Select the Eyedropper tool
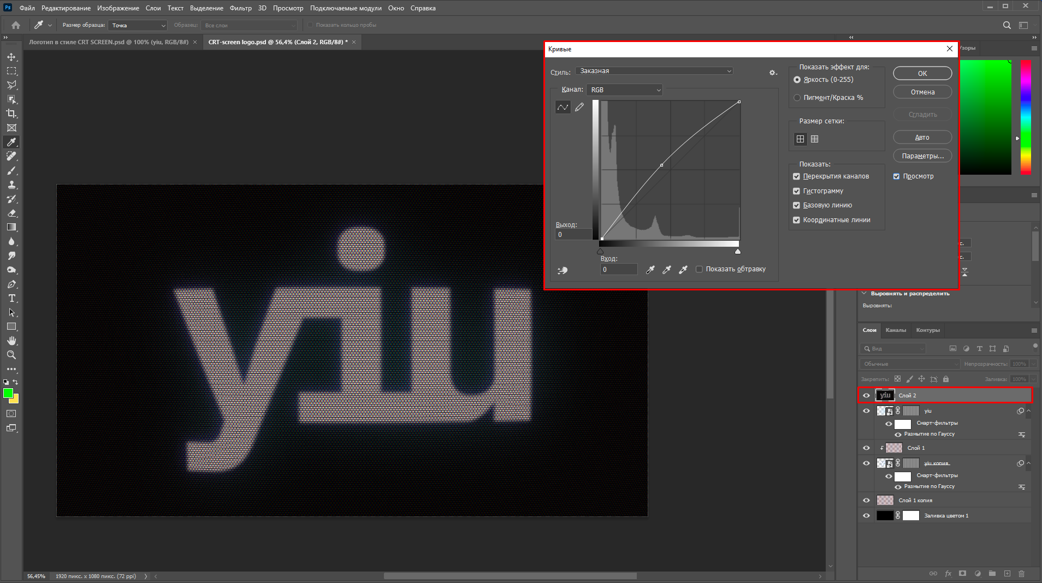The image size is (1042, 583). (x=11, y=141)
